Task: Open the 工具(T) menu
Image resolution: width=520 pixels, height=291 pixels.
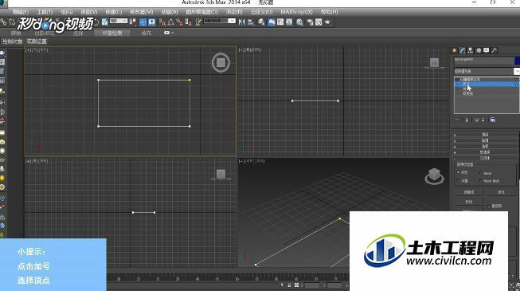Action: pyautogui.click(x=45, y=12)
